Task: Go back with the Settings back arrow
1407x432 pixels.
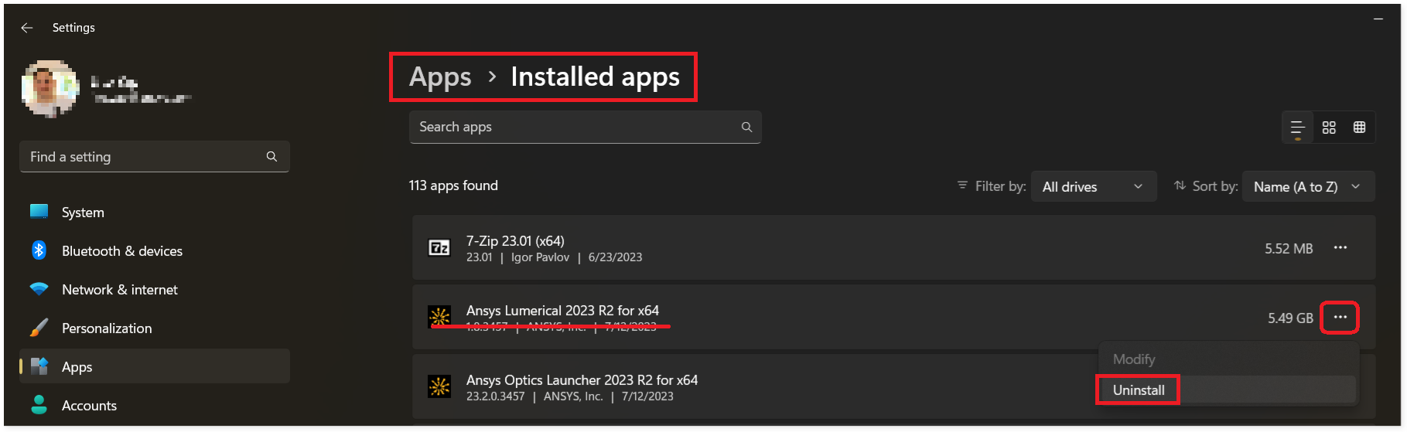Action: tap(27, 28)
